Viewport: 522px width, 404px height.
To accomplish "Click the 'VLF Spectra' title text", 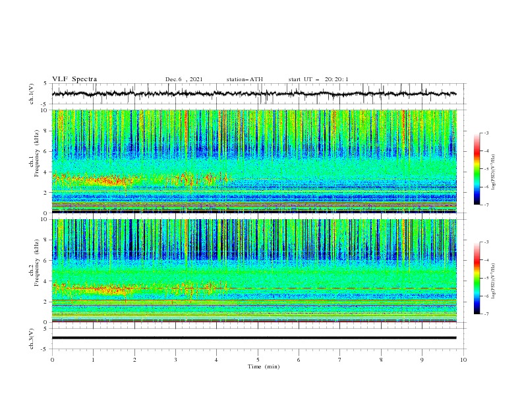I will tap(74, 79).
